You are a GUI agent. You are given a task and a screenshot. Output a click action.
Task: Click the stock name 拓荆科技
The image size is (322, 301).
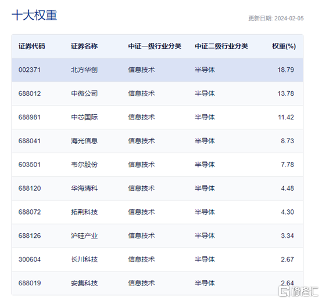tap(84, 212)
